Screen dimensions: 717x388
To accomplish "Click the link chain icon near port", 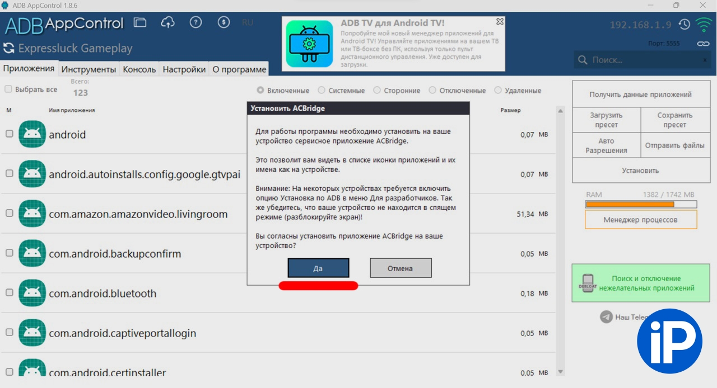I will pos(703,44).
